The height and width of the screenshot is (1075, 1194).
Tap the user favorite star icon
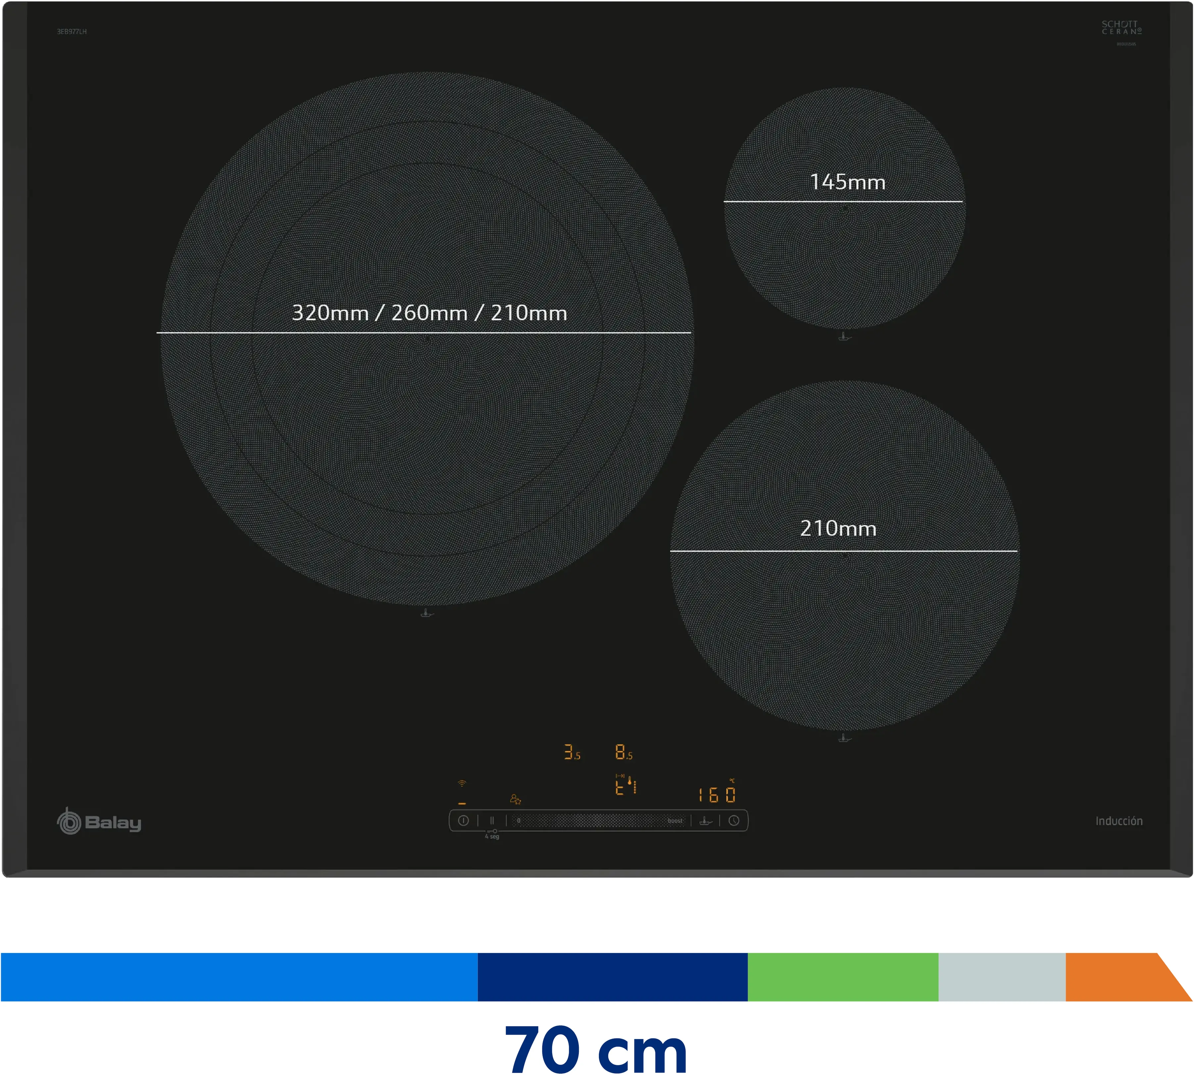[x=515, y=799]
